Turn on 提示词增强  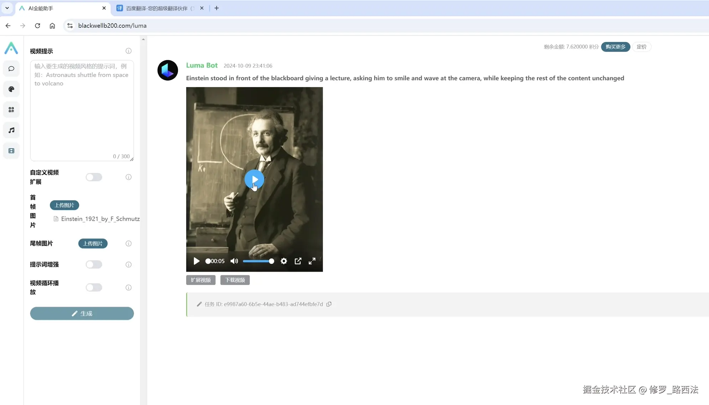pyautogui.click(x=94, y=264)
